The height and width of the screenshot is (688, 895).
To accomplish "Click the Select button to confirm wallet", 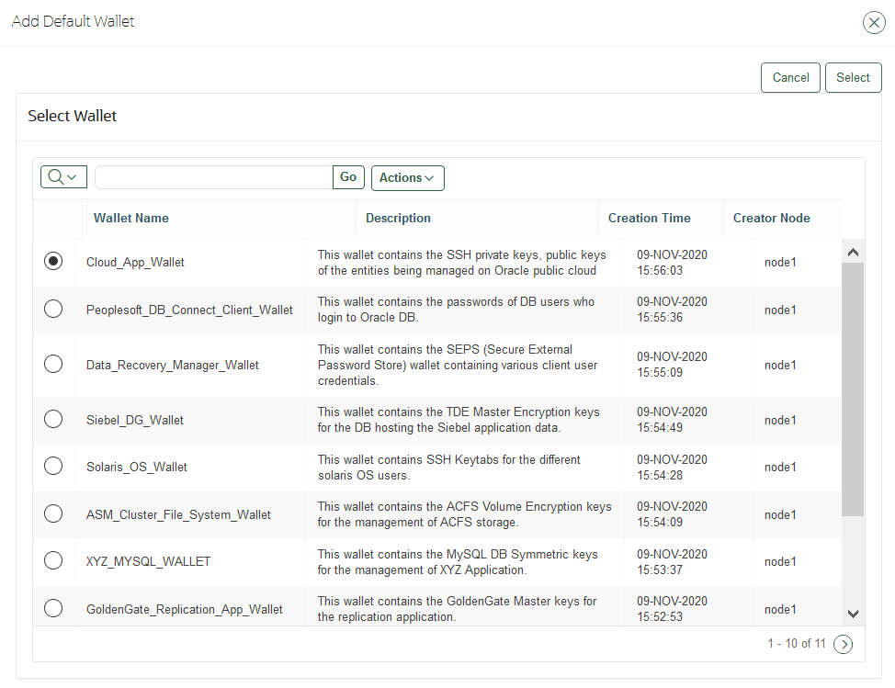I will click(853, 77).
